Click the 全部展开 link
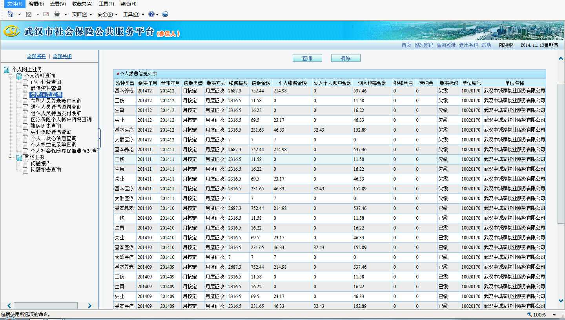Image resolution: width=565 pixels, height=320 pixels. tap(36, 56)
